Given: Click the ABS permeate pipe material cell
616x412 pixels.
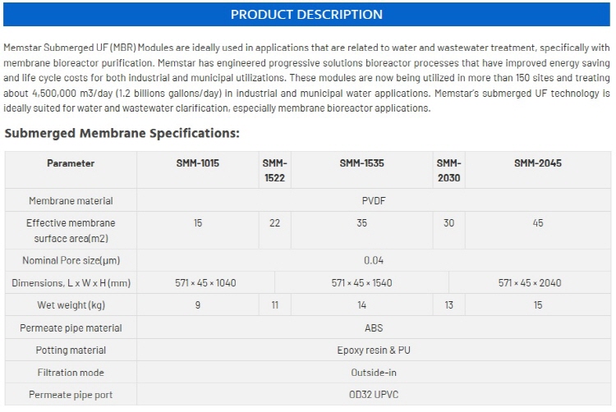Looking at the screenshot, I should 374,327.
